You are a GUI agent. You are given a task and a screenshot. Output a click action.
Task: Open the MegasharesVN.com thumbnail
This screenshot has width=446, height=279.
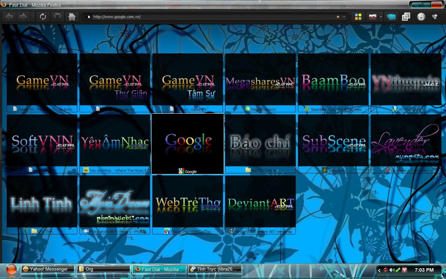260,80
